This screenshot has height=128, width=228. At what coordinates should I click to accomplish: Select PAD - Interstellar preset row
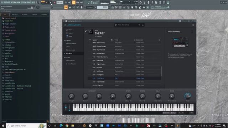tap(124, 60)
